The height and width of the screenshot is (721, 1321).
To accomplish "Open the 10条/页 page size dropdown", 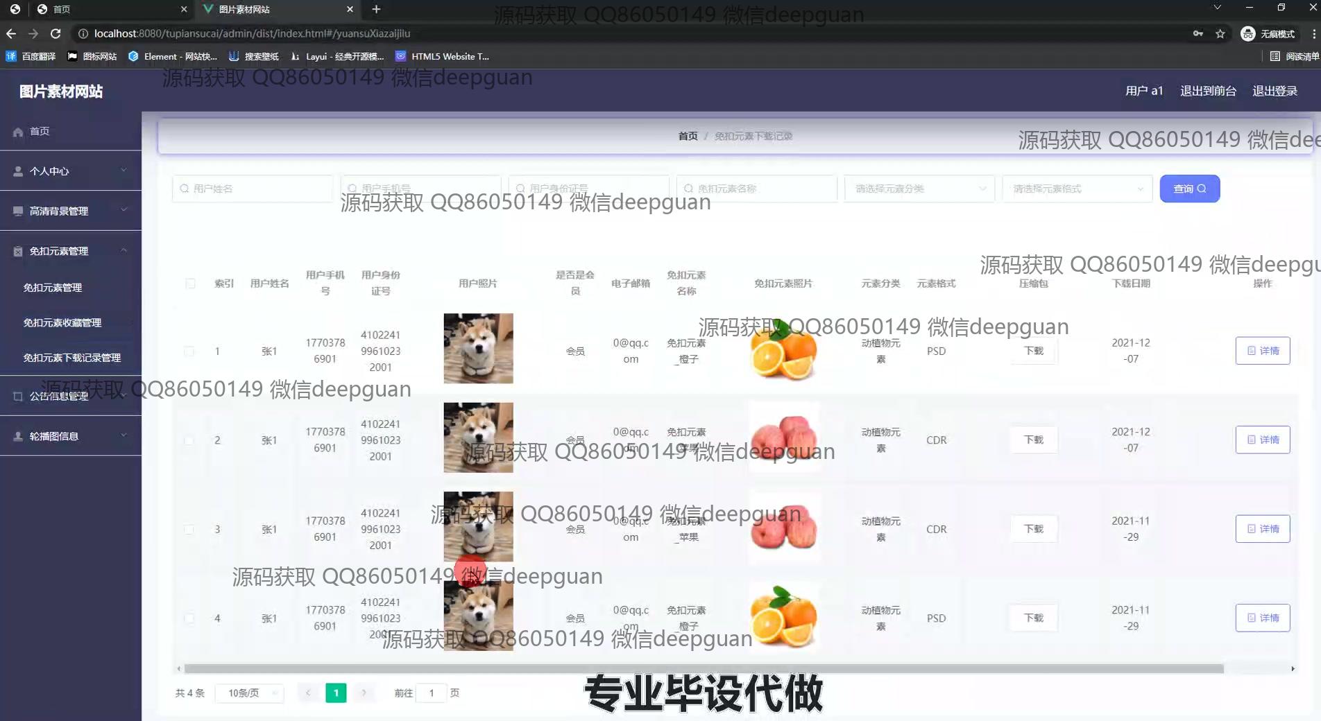I will pyautogui.click(x=249, y=693).
